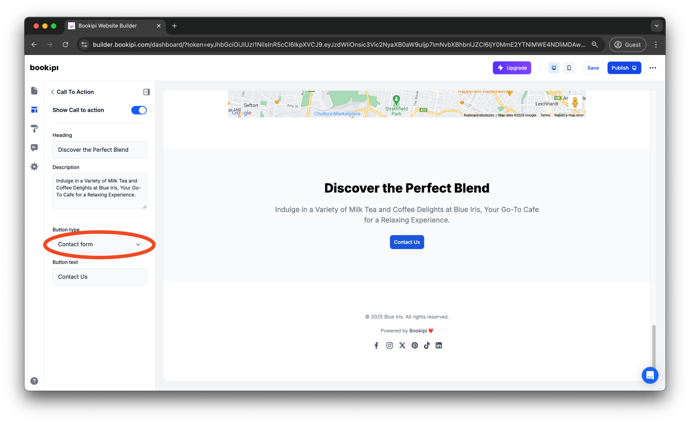Click the Instagram icon in footer
The width and height of the screenshot is (690, 423).
coord(390,346)
